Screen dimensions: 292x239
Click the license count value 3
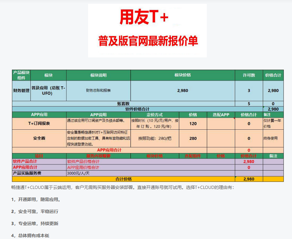pos(249,91)
